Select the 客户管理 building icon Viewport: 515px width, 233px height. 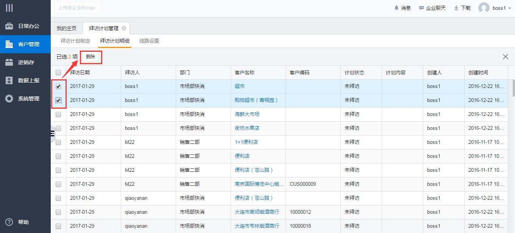[x=9, y=44]
